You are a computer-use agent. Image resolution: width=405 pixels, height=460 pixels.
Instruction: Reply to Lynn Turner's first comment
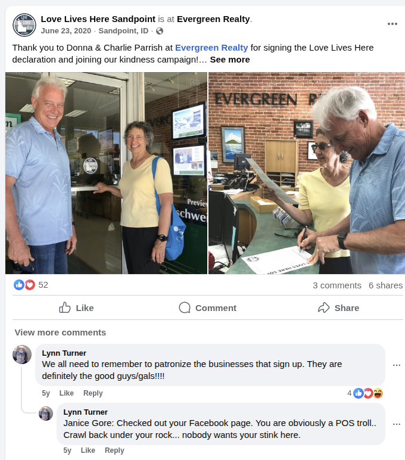(x=93, y=393)
